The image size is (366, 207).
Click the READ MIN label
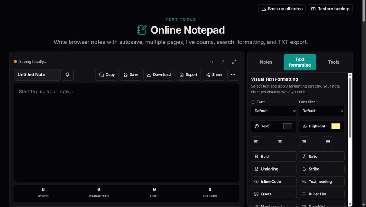pyautogui.click(x=210, y=196)
